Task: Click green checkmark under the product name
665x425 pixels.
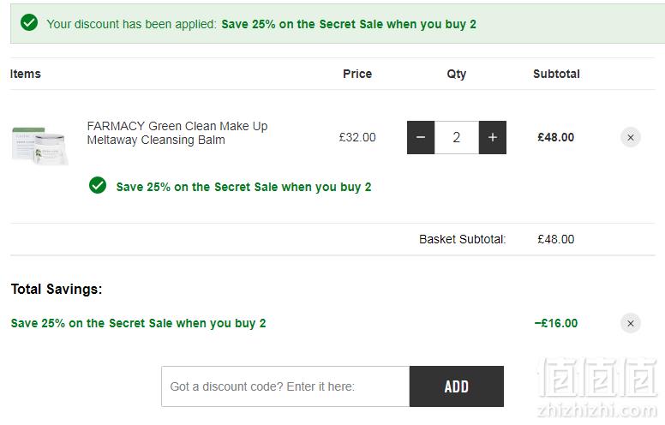Action: click(98, 185)
